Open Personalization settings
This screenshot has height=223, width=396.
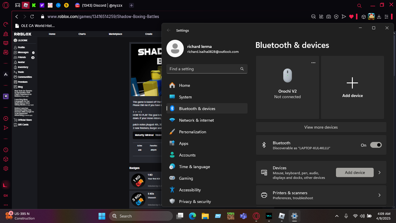[207, 132]
